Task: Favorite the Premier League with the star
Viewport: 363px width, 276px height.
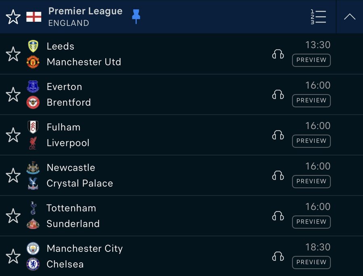Action: pyautogui.click(x=13, y=17)
